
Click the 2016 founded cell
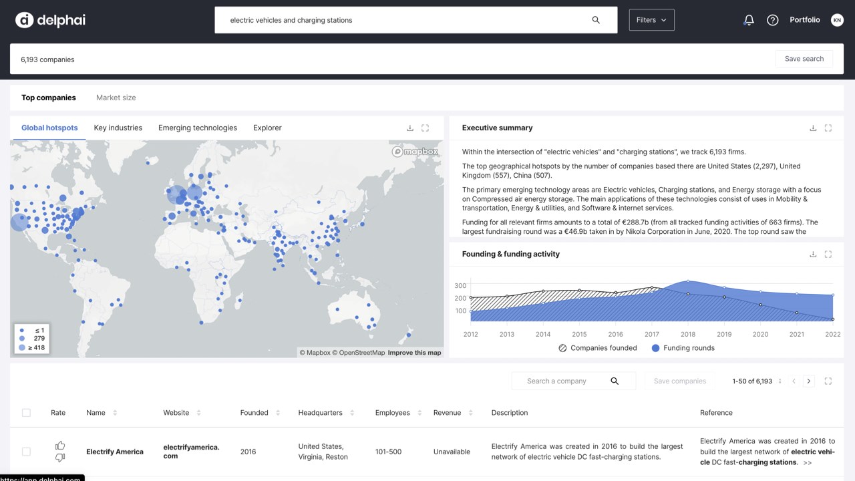coord(248,452)
